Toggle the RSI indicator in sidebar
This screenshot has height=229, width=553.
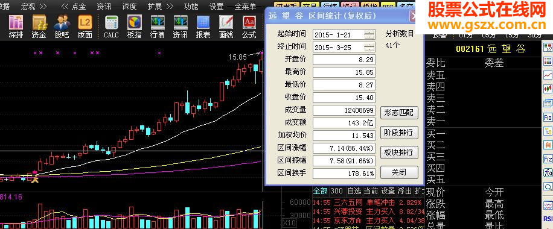click(x=549, y=219)
